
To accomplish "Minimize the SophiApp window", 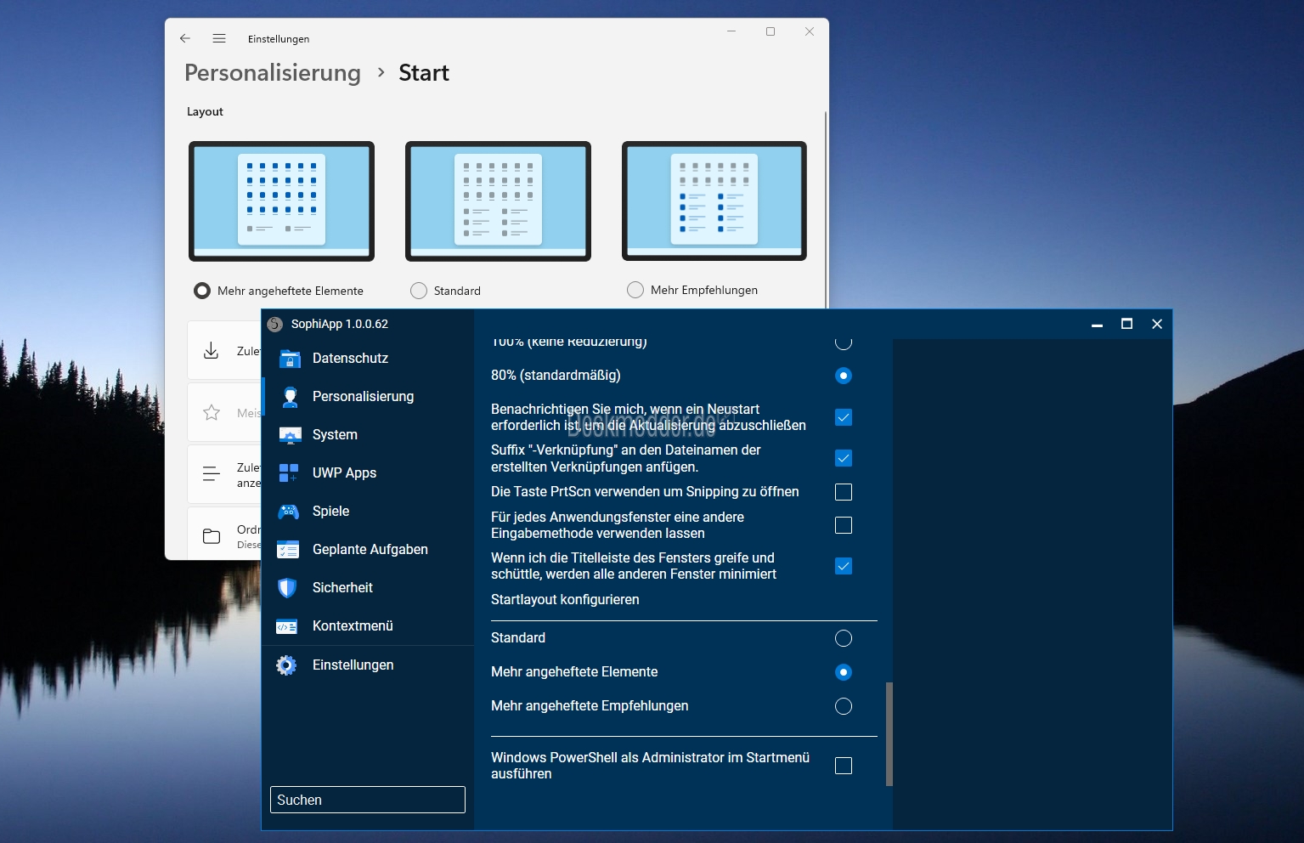I will coord(1098,325).
